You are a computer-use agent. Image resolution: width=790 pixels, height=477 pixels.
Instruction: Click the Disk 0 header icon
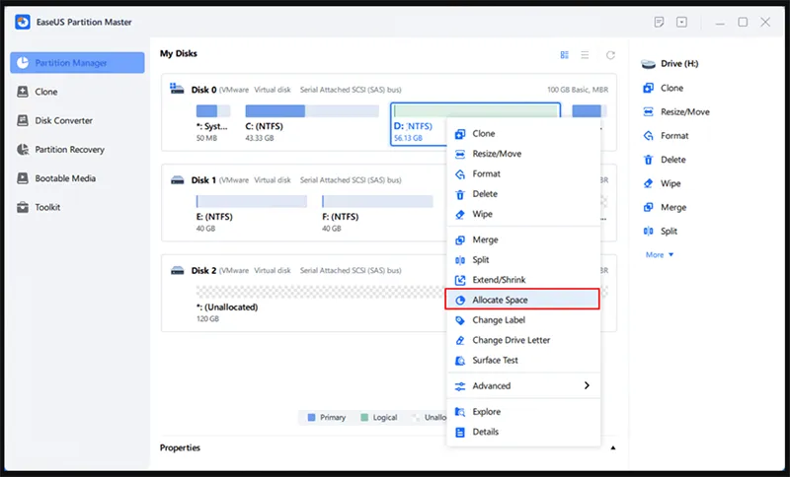[177, 89]
